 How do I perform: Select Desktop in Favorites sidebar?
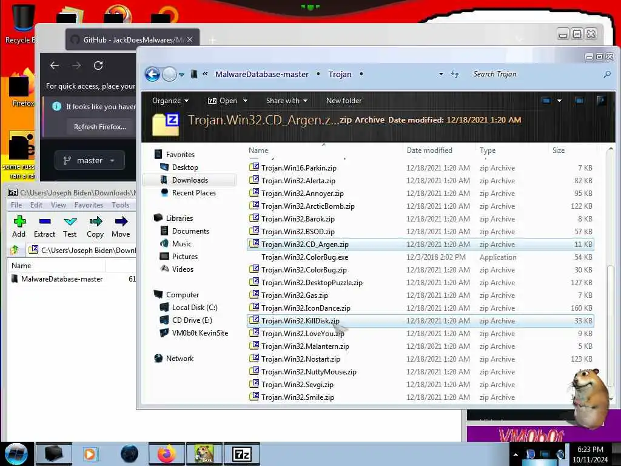pos(184,167)
